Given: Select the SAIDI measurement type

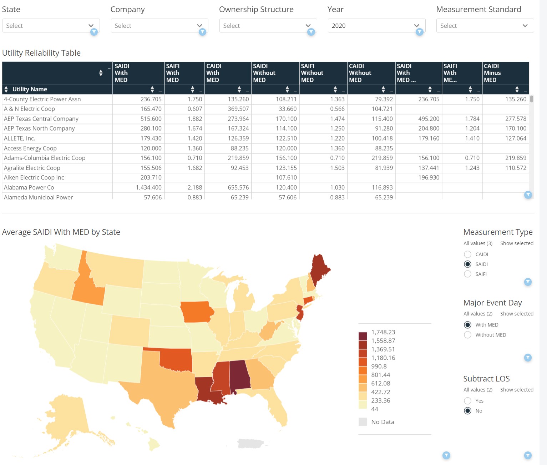Looking at the screenshot, I should [467, 264].
